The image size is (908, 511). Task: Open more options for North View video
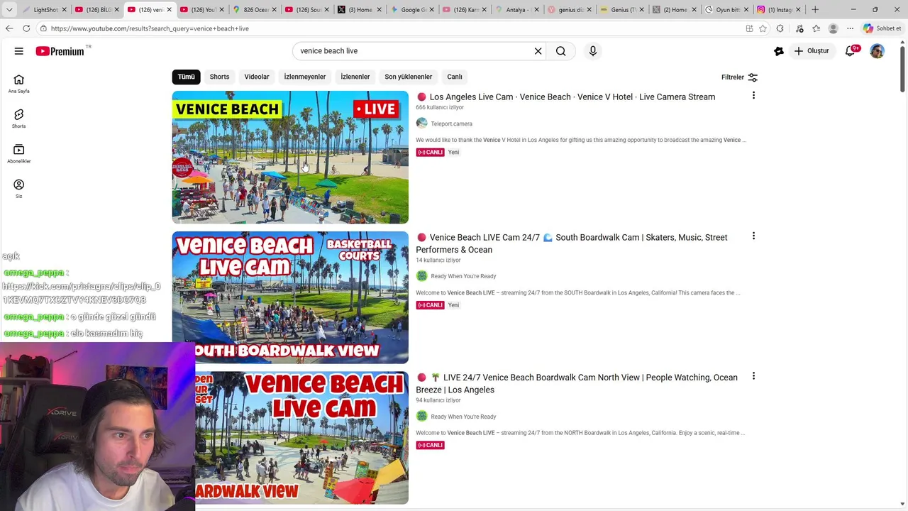(x=753, y=376)
